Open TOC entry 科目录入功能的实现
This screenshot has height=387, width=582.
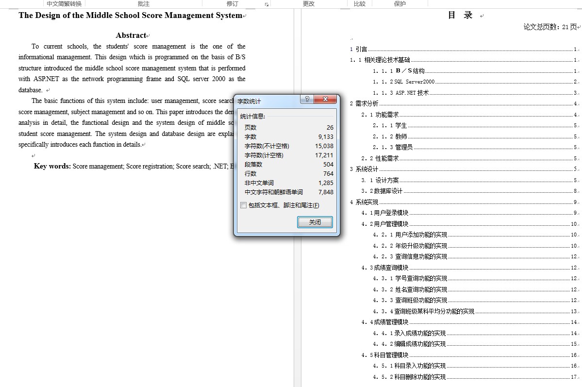click(x=475, y=366)
